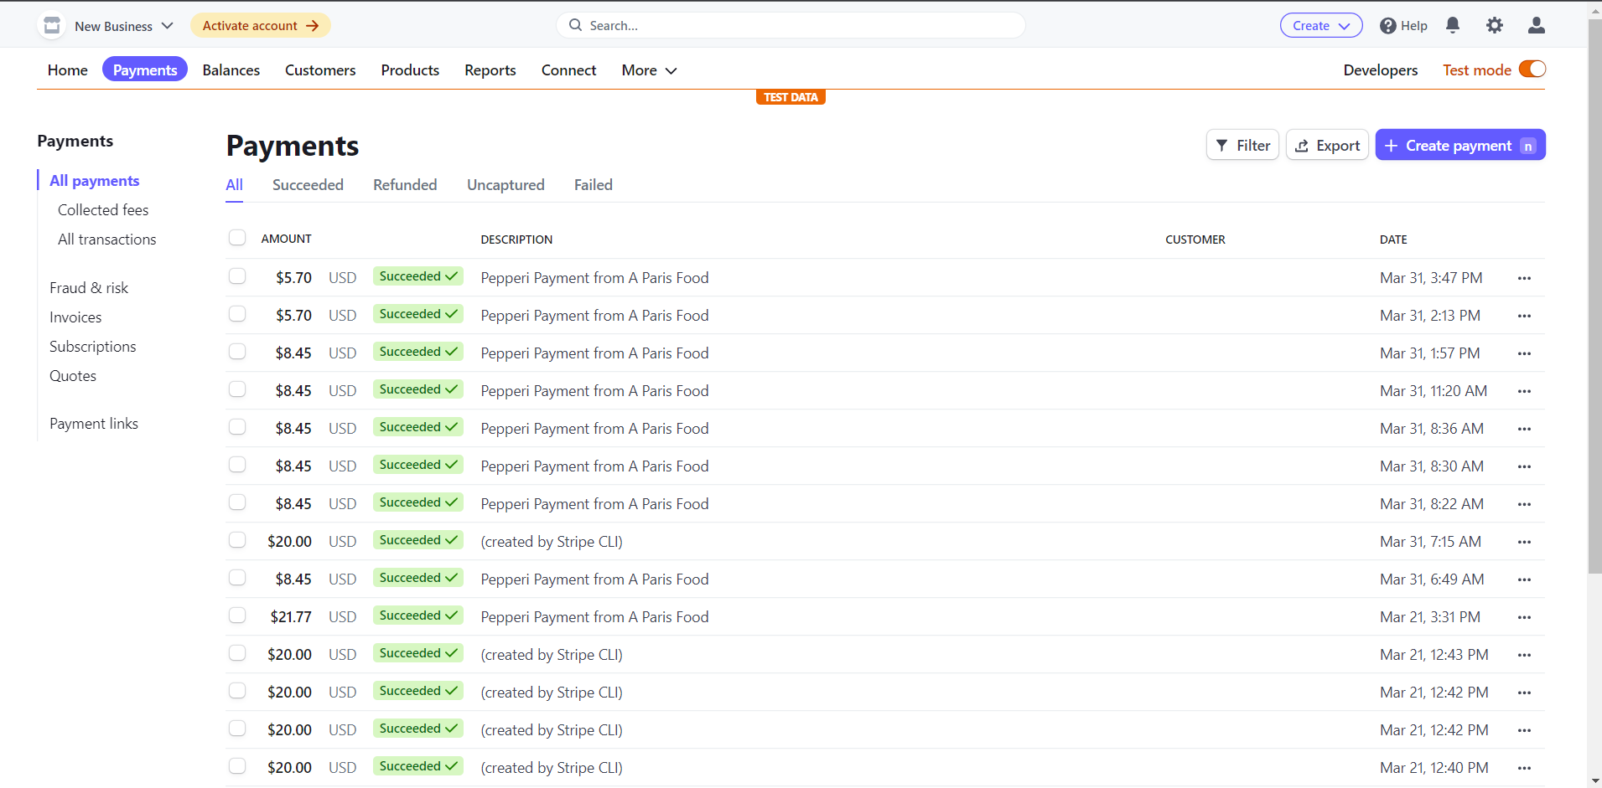Click the Activate account button

pos(260,25)
